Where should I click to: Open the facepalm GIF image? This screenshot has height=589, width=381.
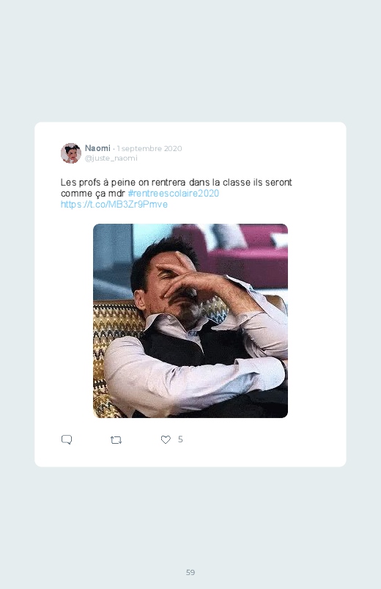[190, 321]
